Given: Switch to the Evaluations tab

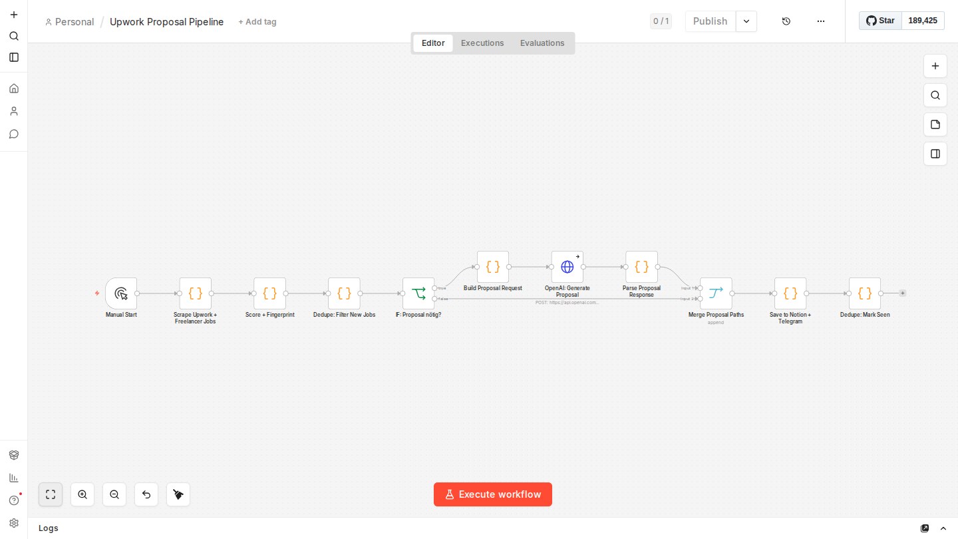Looking at the screenshot, I should point(542,43).
